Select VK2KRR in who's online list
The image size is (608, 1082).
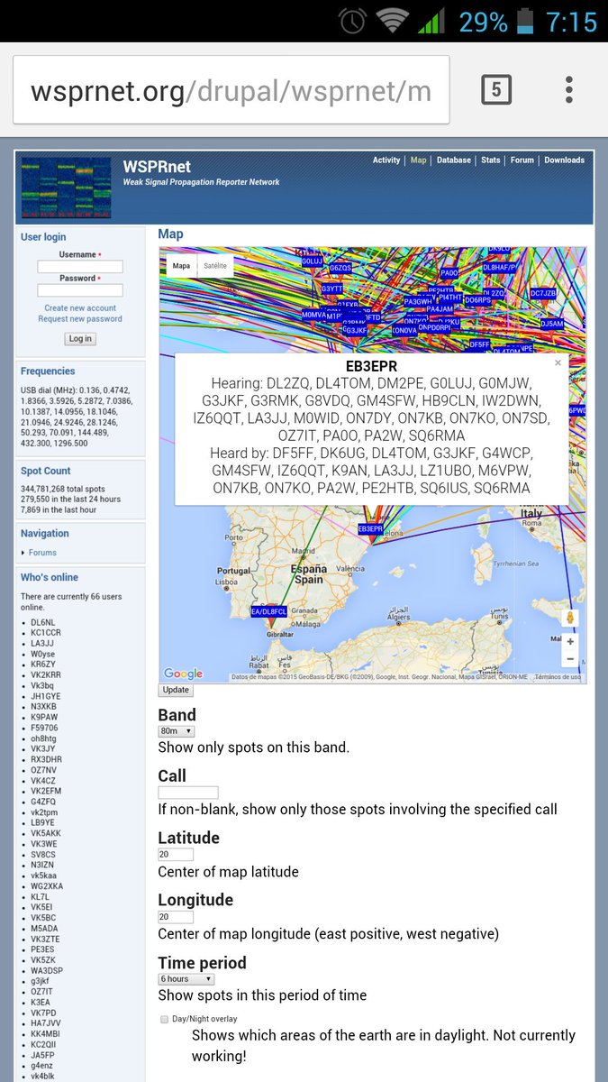[x=46, y=675]
